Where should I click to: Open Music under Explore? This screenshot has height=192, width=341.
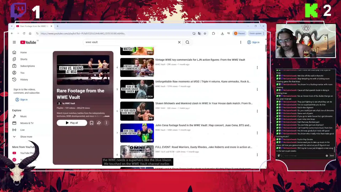pos(23,116)
